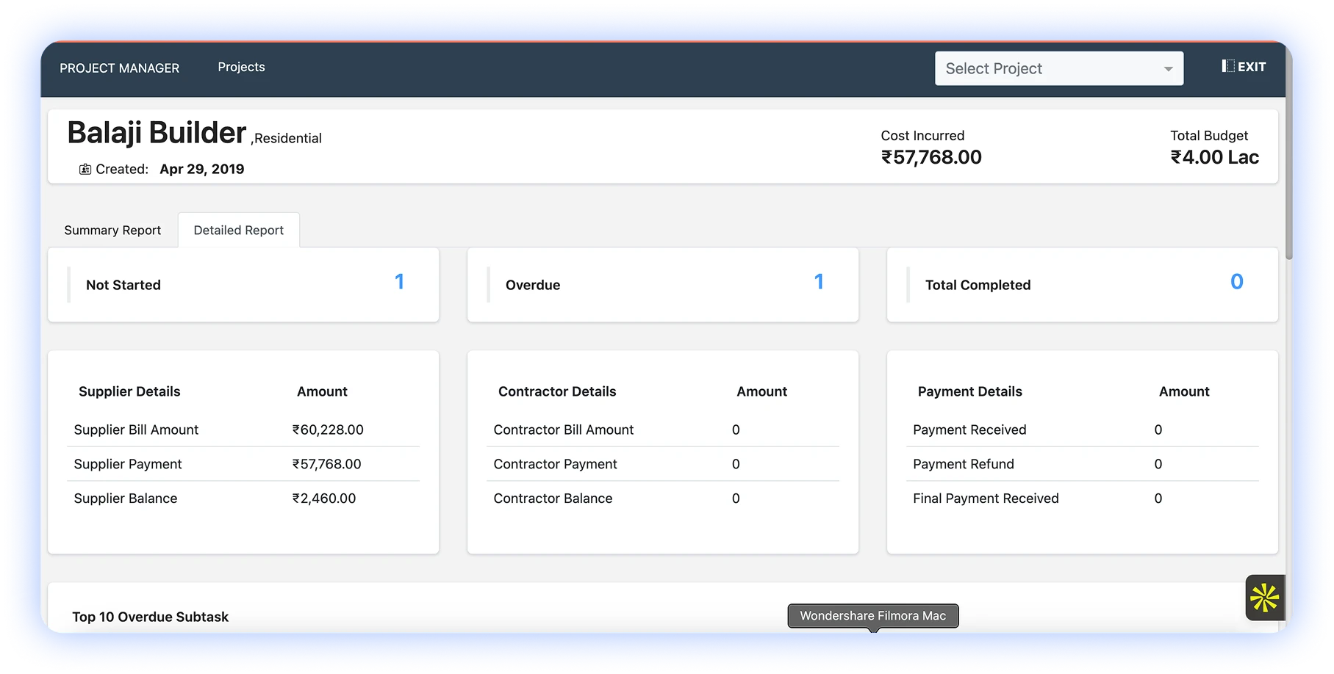Viewport: 1334px width, 674px height.
Task: Click the Payment Details column header
Action: pos(970,391)
